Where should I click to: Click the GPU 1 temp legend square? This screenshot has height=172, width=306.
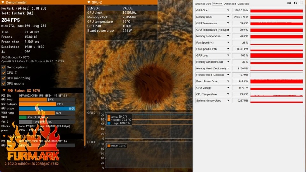click(x=109, y=146)
